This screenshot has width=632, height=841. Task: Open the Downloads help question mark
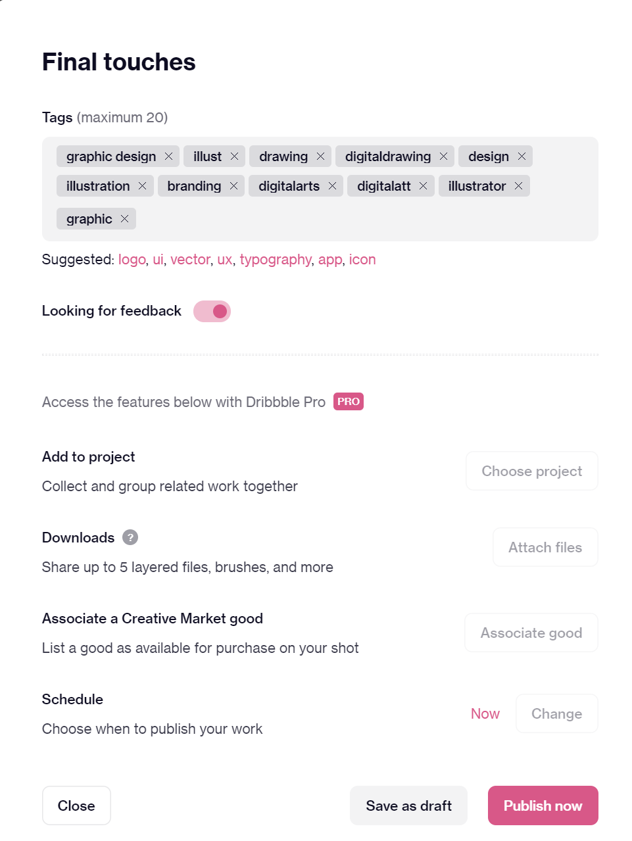[130, 537]
